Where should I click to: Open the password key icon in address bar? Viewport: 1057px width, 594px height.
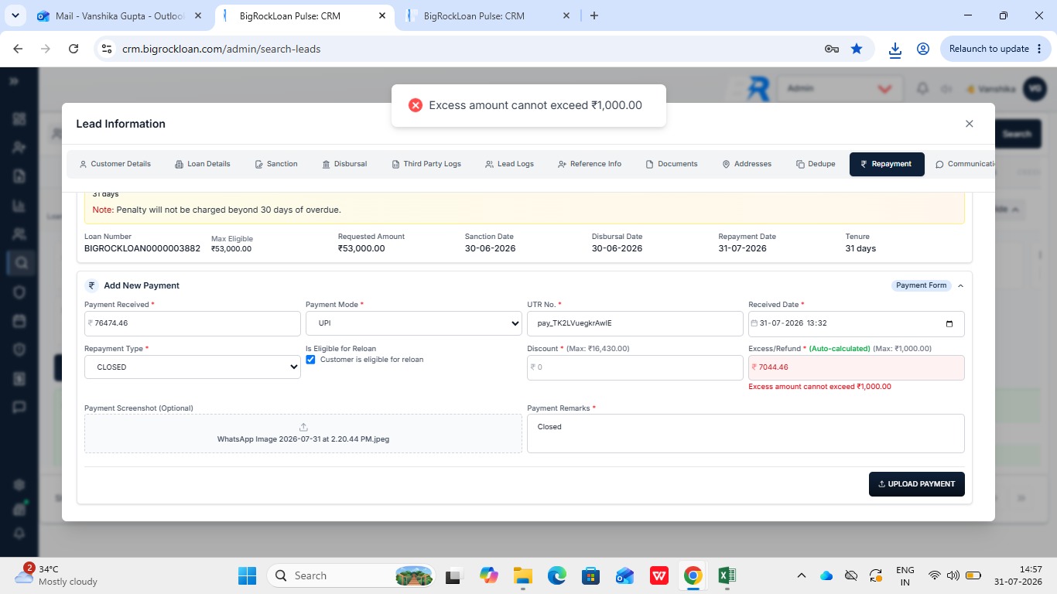pyautogui.click(x=832, y=49)
